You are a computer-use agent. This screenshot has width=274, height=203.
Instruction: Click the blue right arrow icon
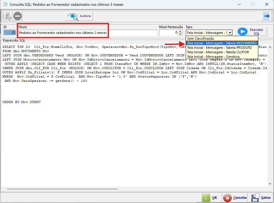[x=266, y=16]
